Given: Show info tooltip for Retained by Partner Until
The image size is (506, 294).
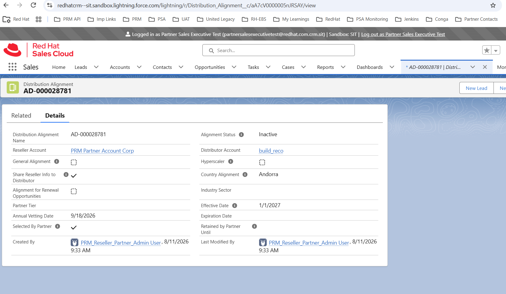Looking at the screenshot, I should [255, 226].
